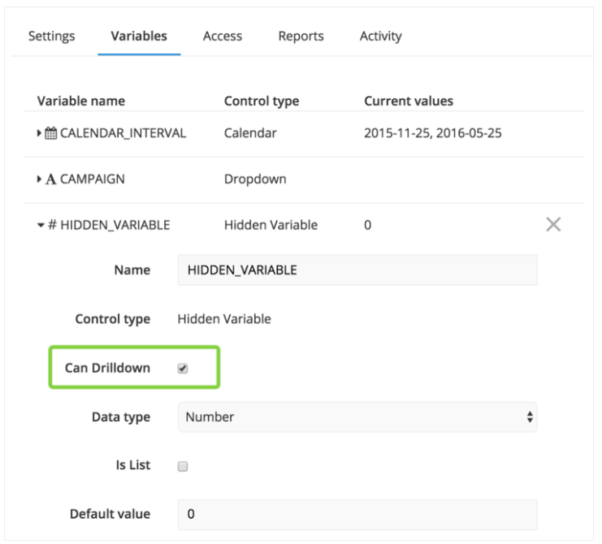Screen dimensions: 602x544
Task: Click the hash icon beside HIDDEN_VARIABLE
Action: (x=52, y=225)
